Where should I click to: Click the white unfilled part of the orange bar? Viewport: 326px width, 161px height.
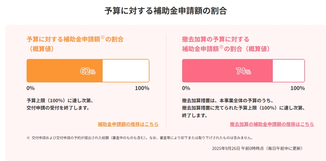pyautogui.click(x=126, y=71)
